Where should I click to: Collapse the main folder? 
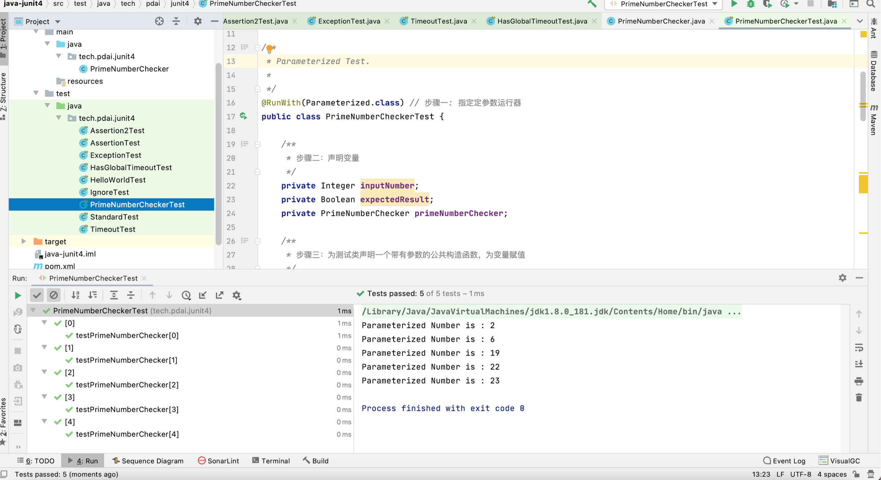pyautogui.click(x=36, y=32)
